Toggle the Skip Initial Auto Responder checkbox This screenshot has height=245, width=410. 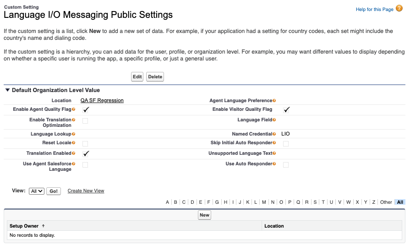(x=286, y=143)
